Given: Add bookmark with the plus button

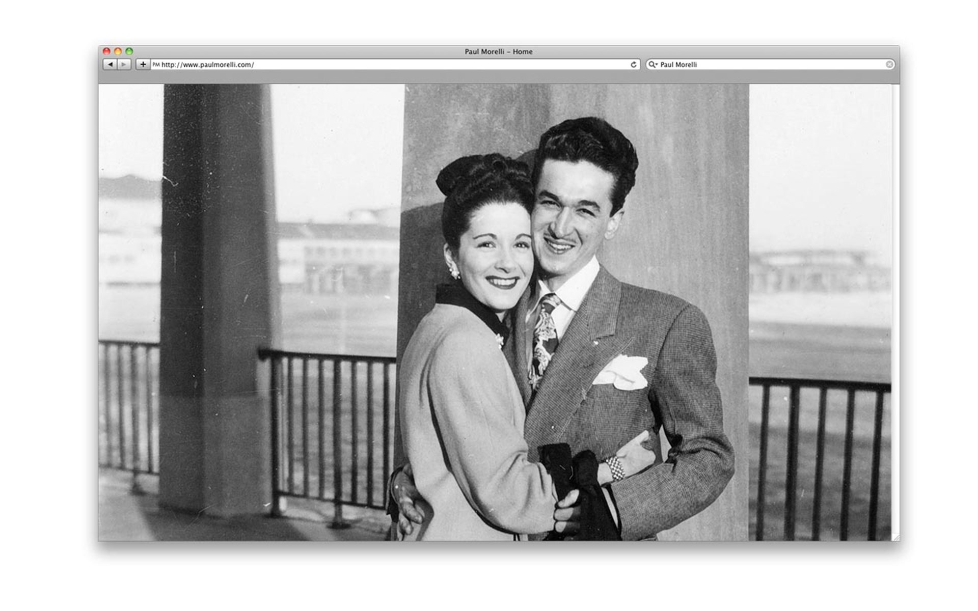Looking at the screenshot, I should click(x=143, y=65).
